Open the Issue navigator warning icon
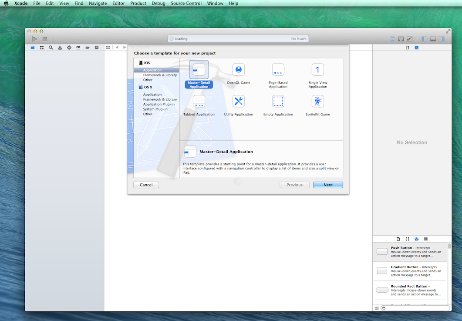462x321 pixels. (60, 47)
